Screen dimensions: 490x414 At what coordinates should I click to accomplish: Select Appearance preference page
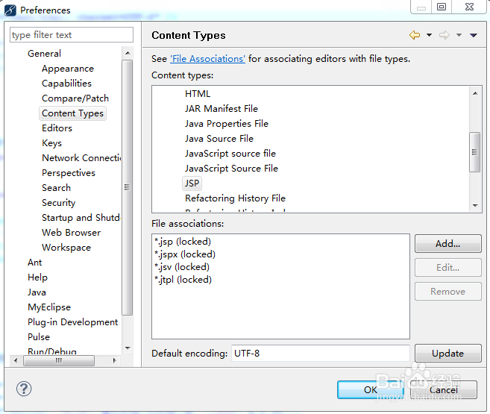click(68, 69)
